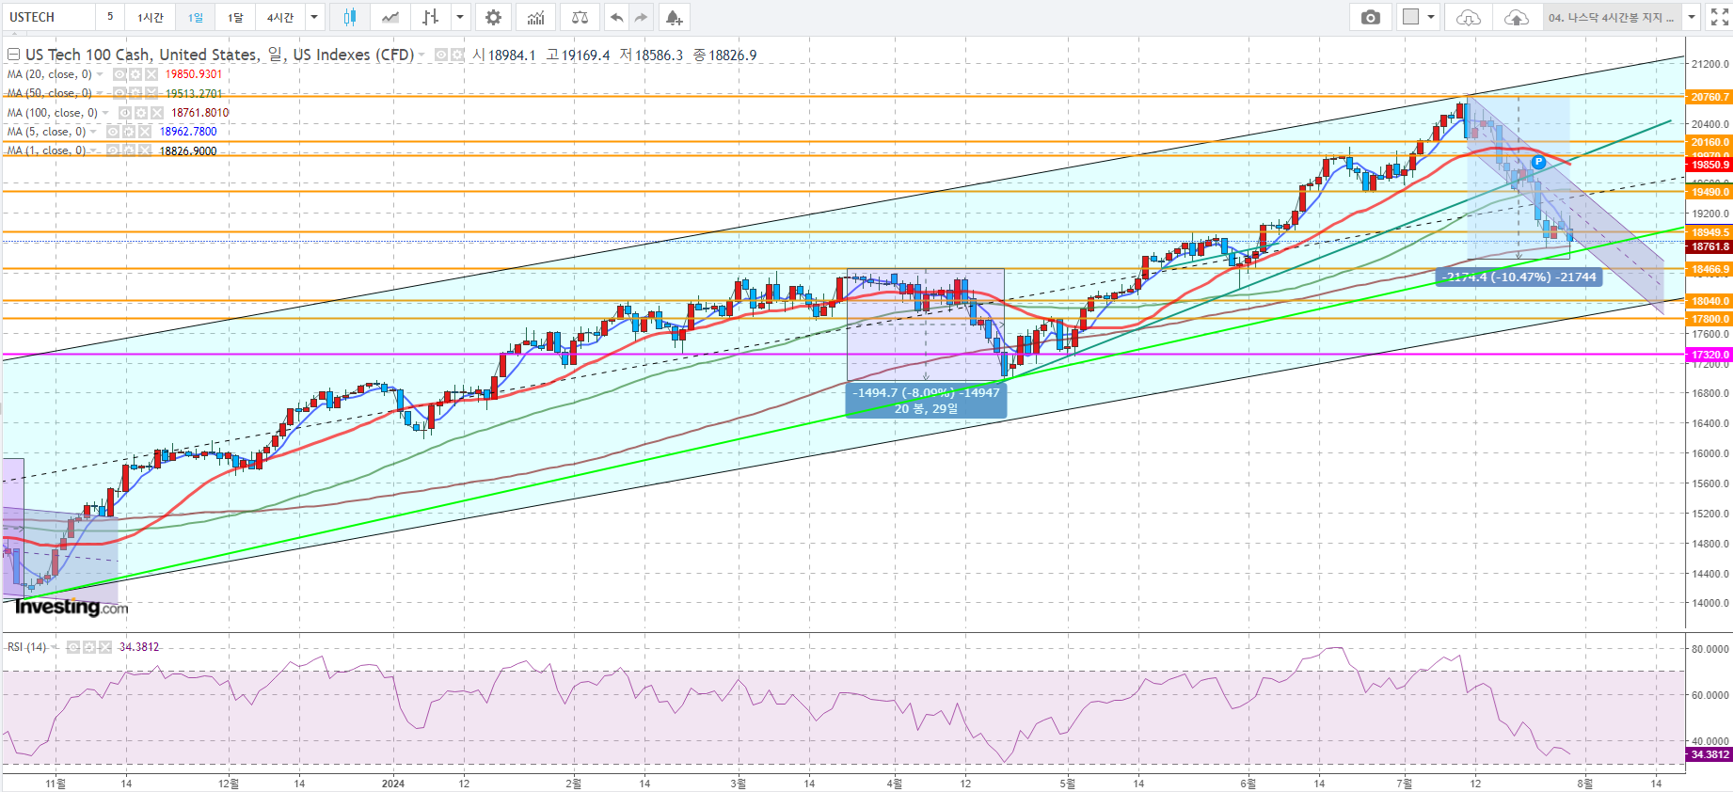The image size is (1733, 792).
Task: Click the 17320.0 magenta price label
Action: point(1709,355)
